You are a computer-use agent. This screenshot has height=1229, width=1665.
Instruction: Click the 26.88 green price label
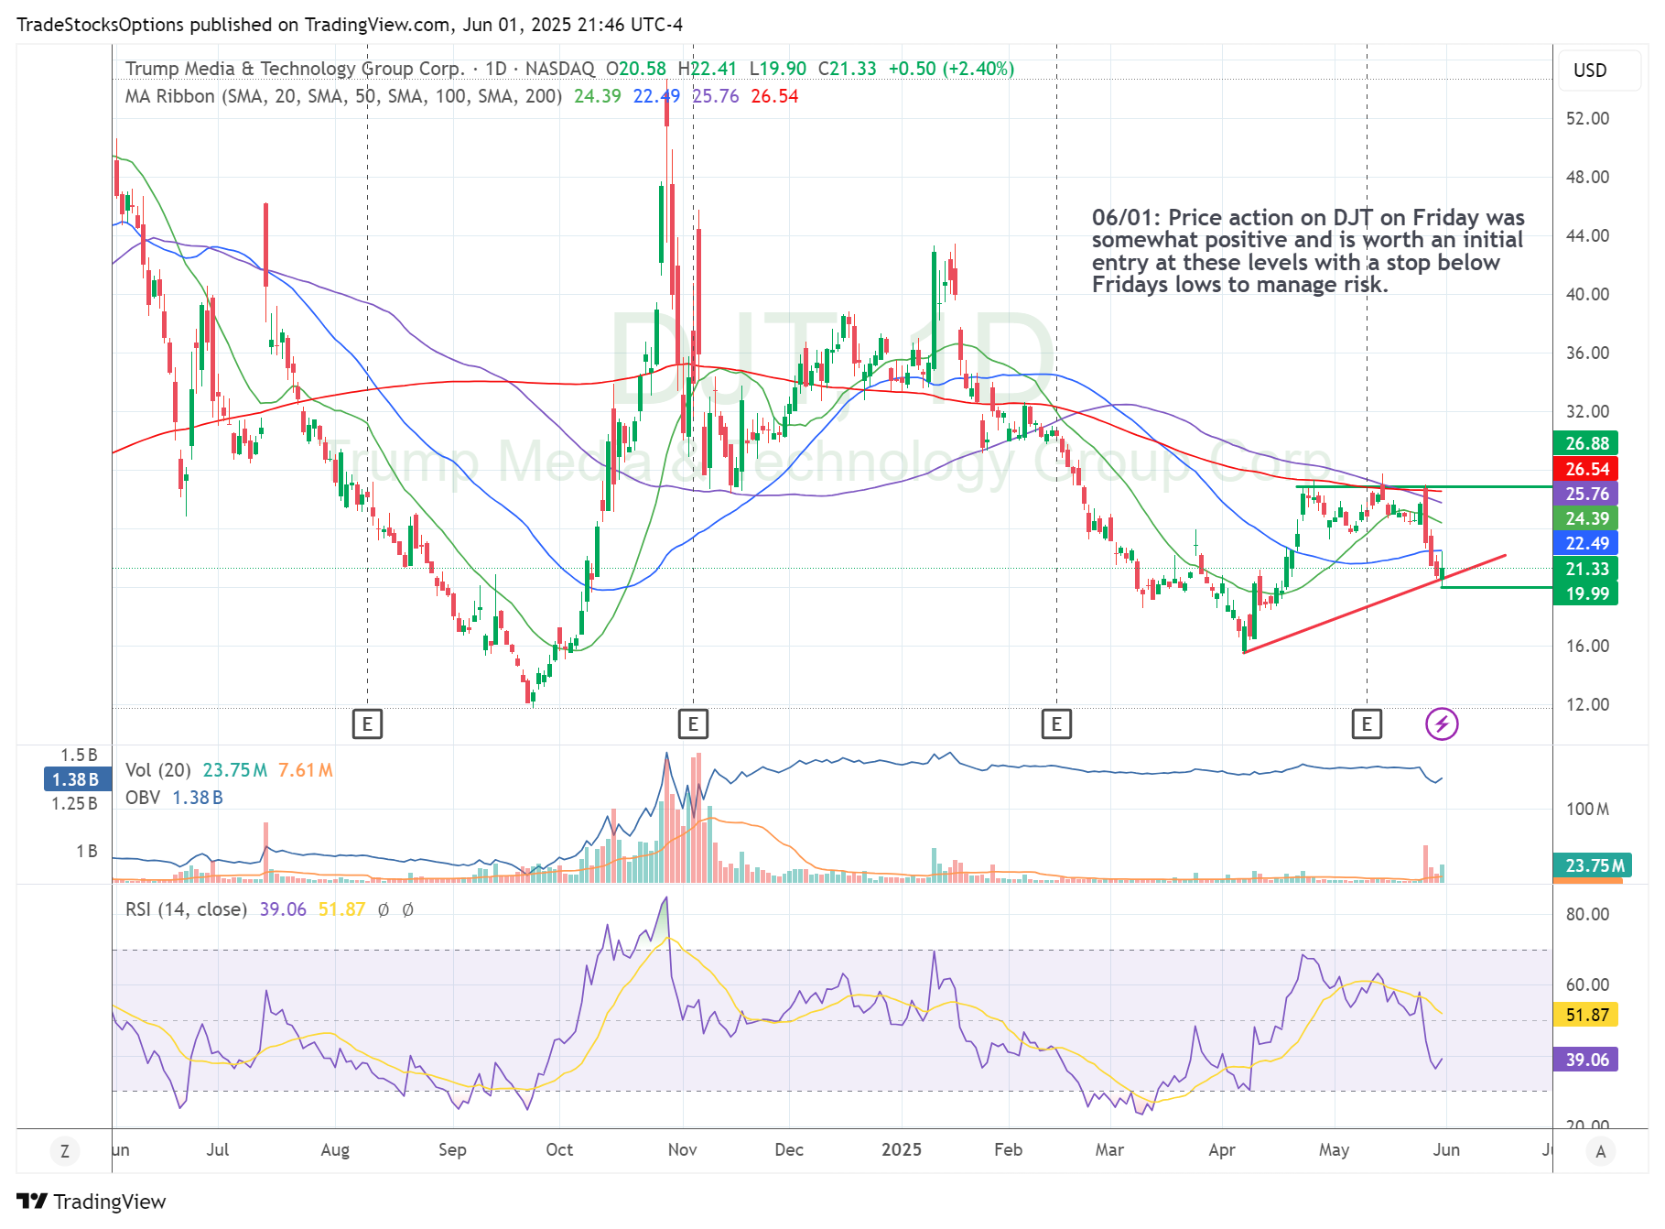(x=1586, y=443)
